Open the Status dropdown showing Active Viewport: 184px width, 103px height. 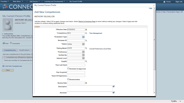coord(83,44)
